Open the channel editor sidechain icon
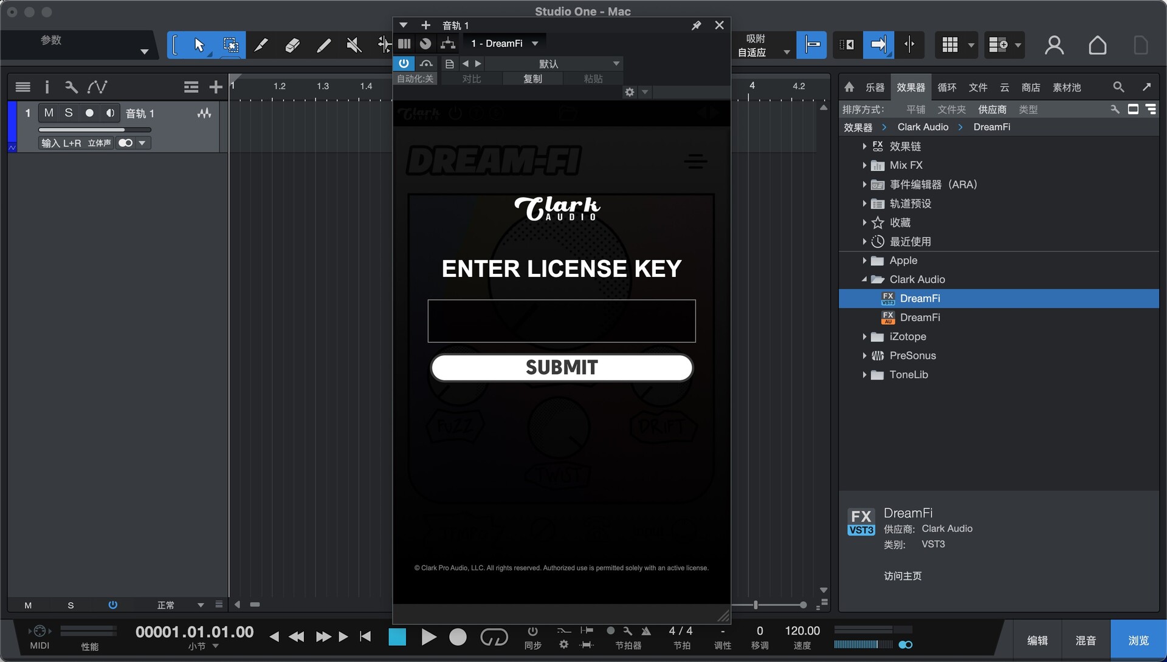This screenshot has height=662, width=1167. [448, 43]
